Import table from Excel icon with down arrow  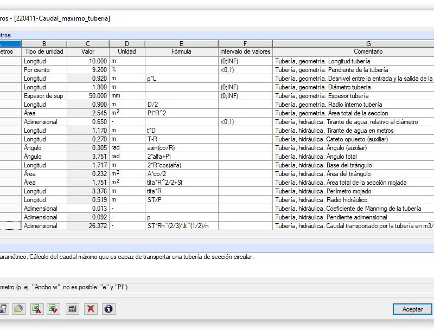pos(53,309)
